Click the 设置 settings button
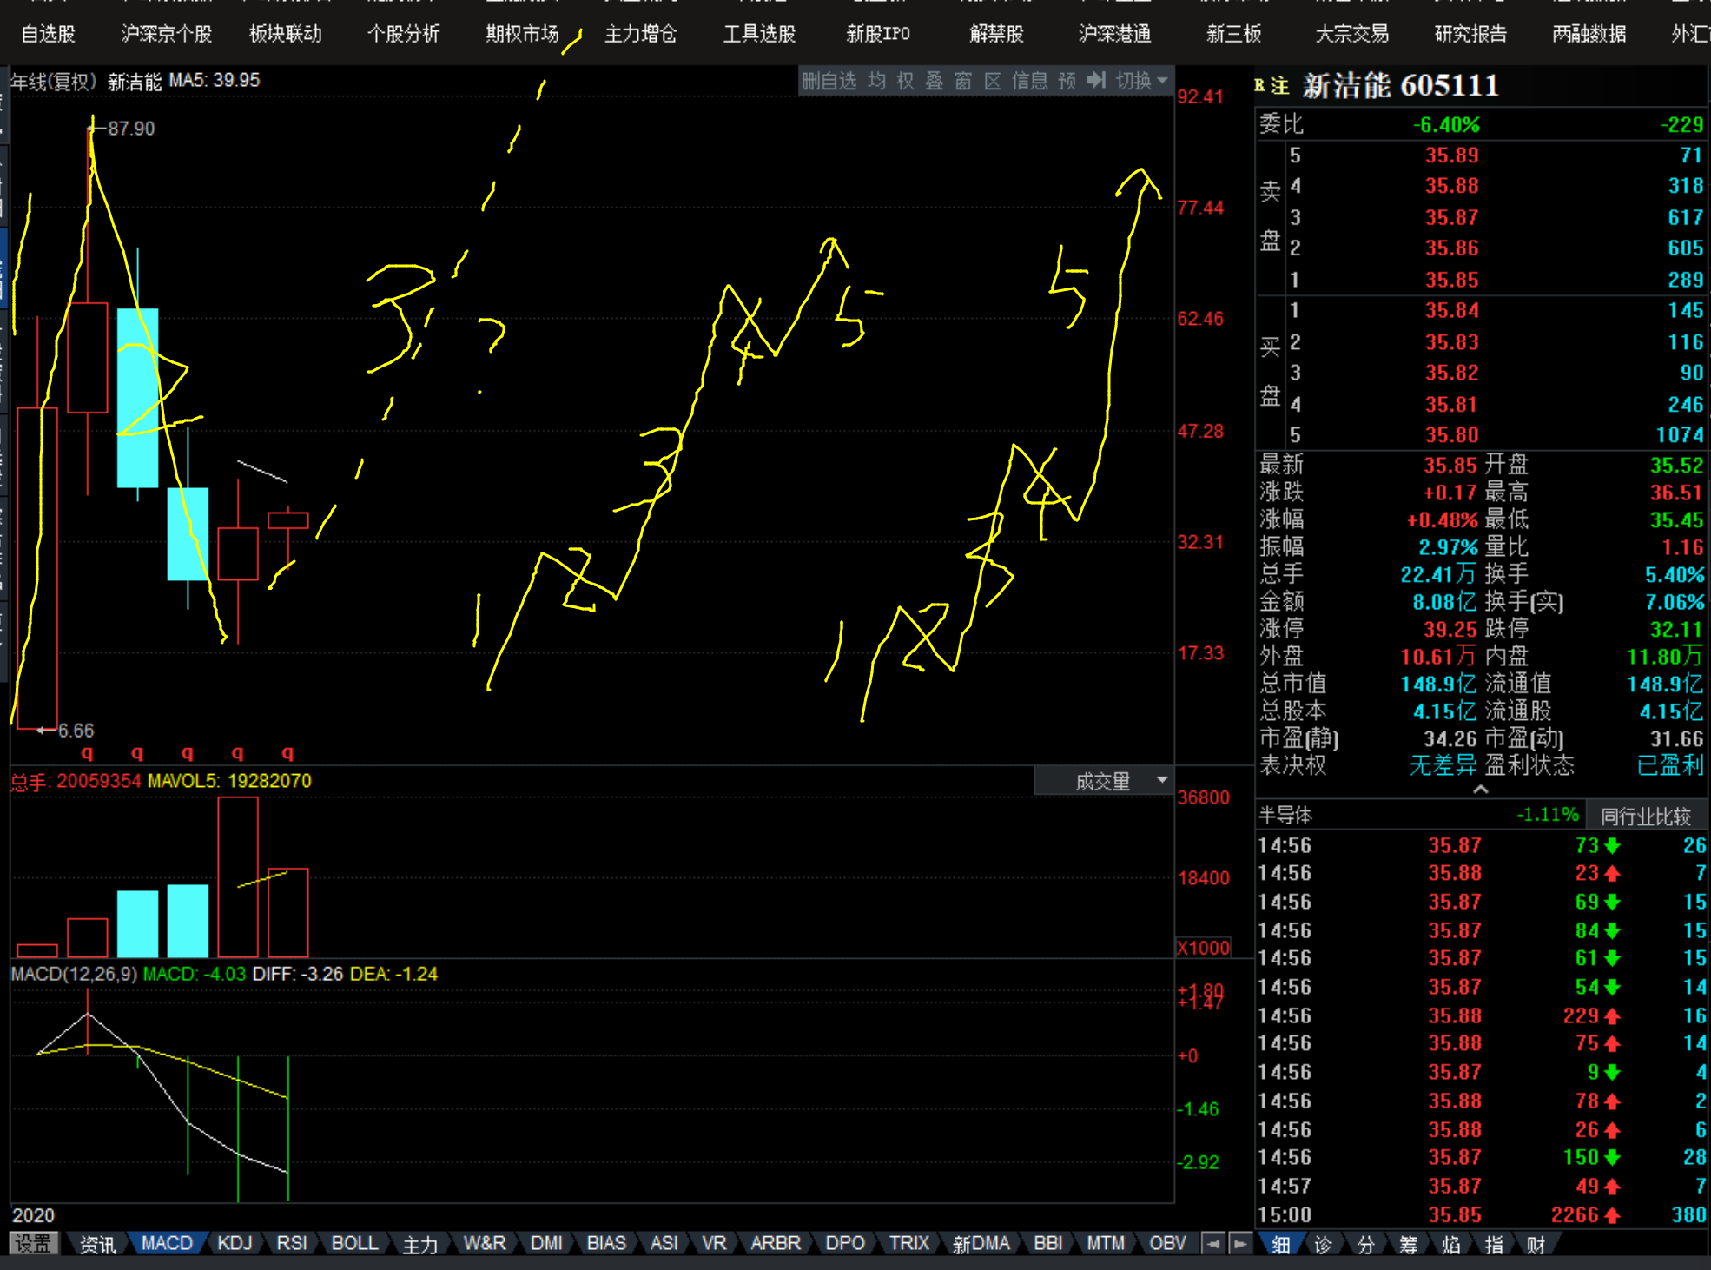 [x=34, y=1243]
